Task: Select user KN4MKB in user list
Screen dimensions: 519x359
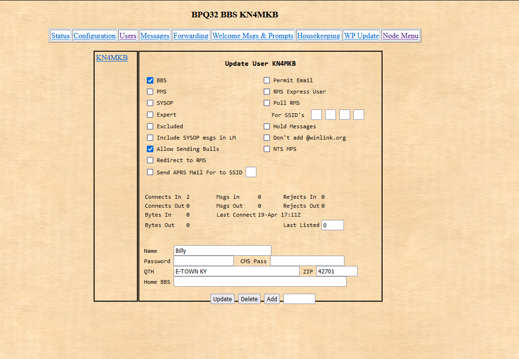Action: pos(112,58)
